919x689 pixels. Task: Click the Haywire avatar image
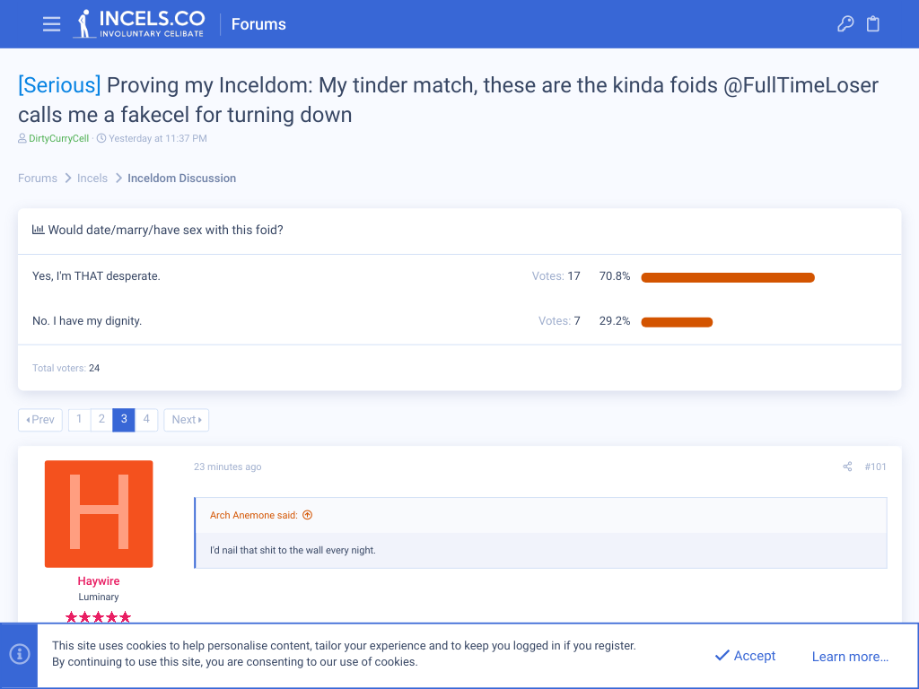99,514
